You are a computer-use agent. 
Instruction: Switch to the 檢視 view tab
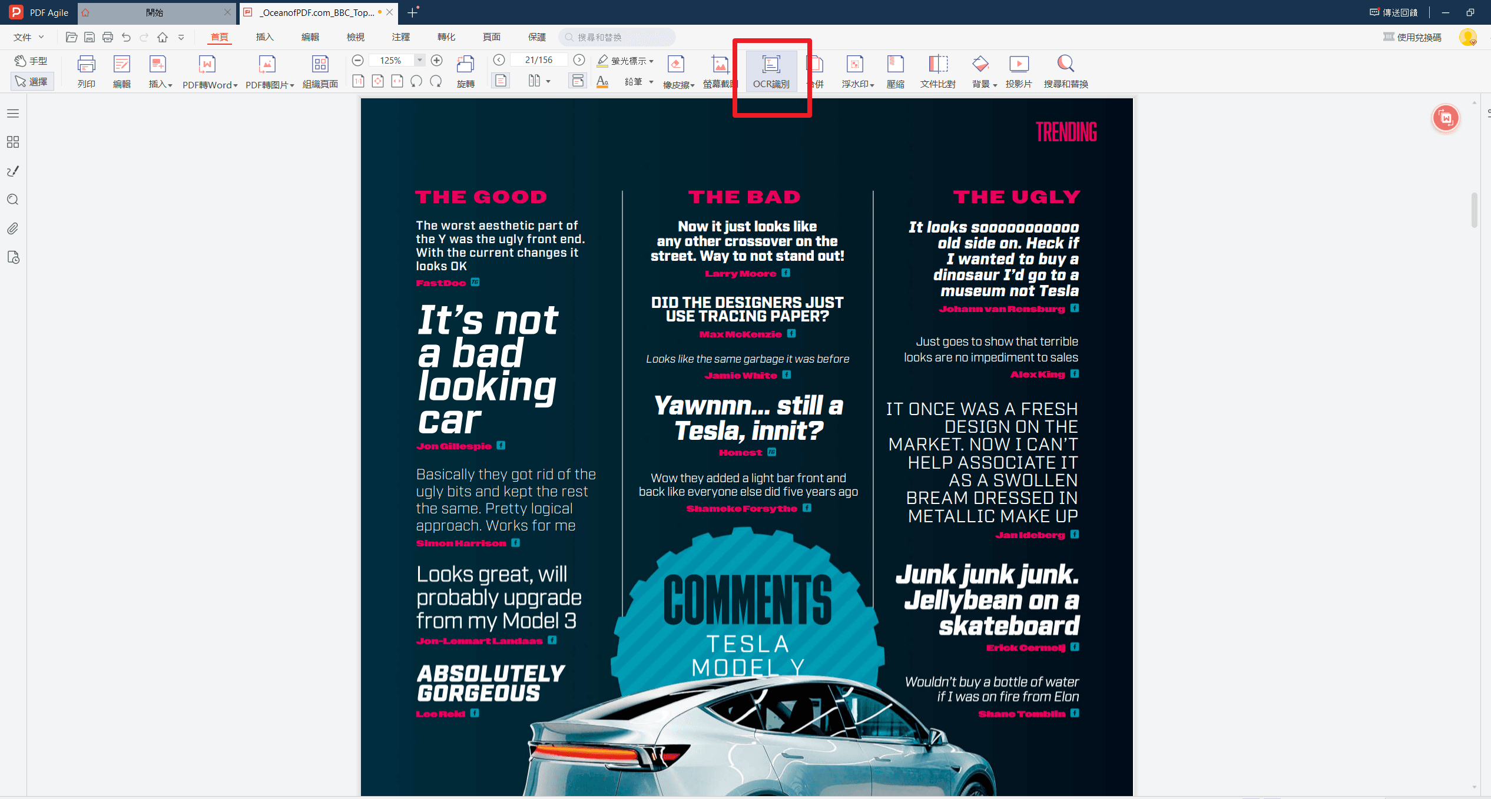[x=356, y=37]
